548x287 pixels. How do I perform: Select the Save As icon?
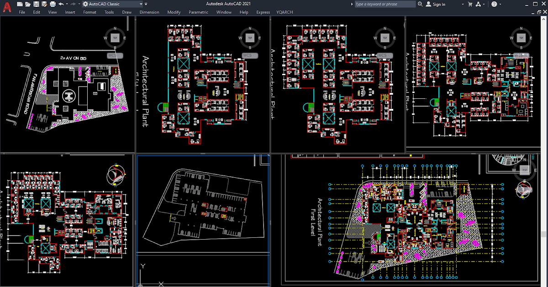[x=44, y=4]
